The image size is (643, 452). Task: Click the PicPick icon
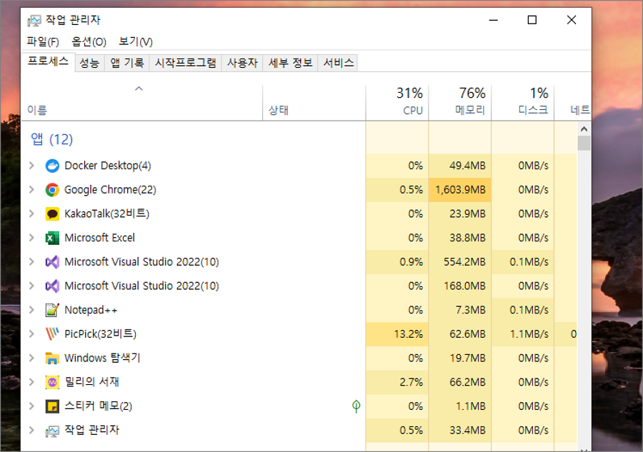pos(52,334)
